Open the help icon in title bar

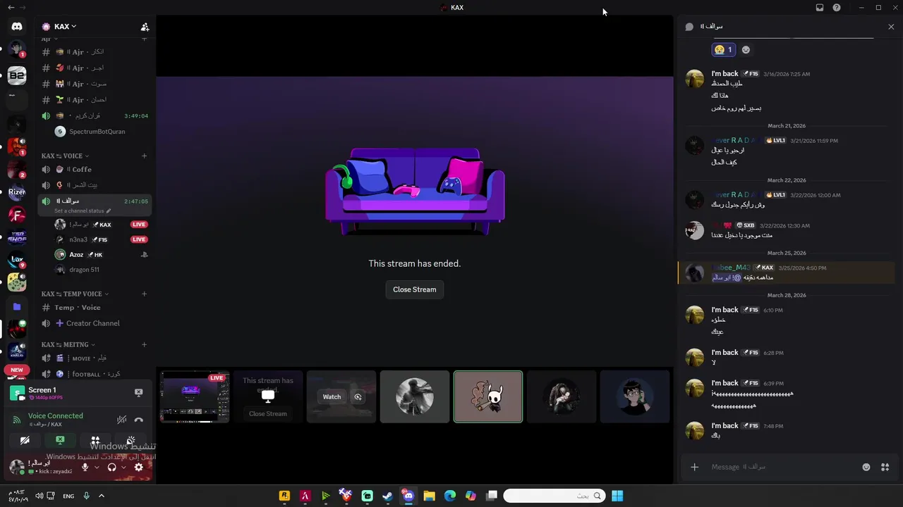point(837,8)
